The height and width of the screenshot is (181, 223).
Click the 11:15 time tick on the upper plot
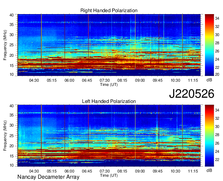[x=193, y=80]
